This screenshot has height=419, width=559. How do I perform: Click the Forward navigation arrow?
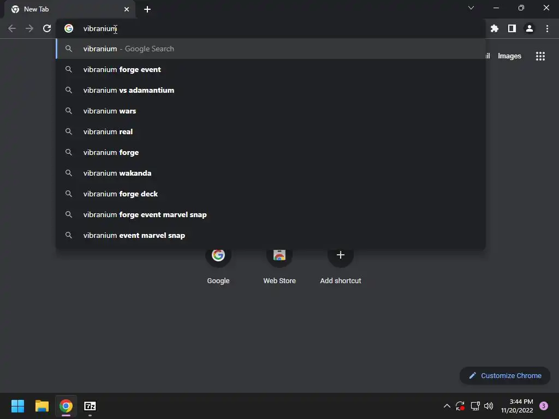(29, 28)
